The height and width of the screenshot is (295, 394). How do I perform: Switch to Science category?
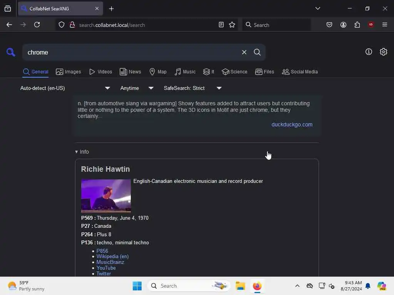[x=234, y=72]
